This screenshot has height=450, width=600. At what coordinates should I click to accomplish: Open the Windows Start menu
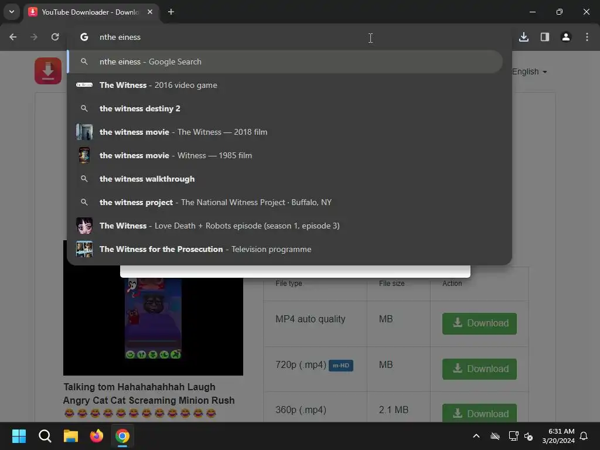[x=19, y=436]
